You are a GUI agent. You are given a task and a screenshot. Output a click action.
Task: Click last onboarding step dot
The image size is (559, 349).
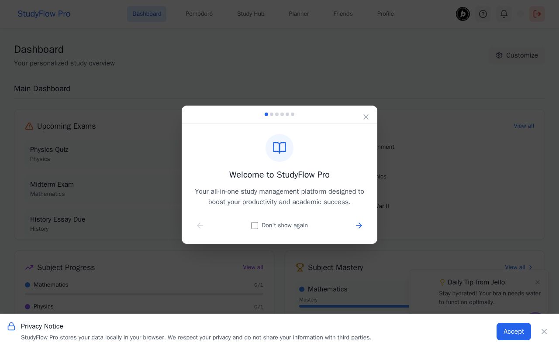point(293,114)
